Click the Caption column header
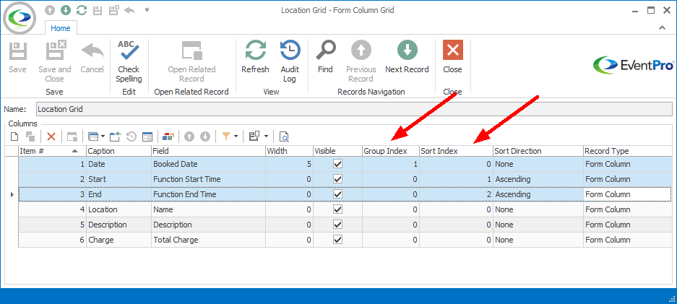The image size is (677, 304). click(x=118, y=151)
